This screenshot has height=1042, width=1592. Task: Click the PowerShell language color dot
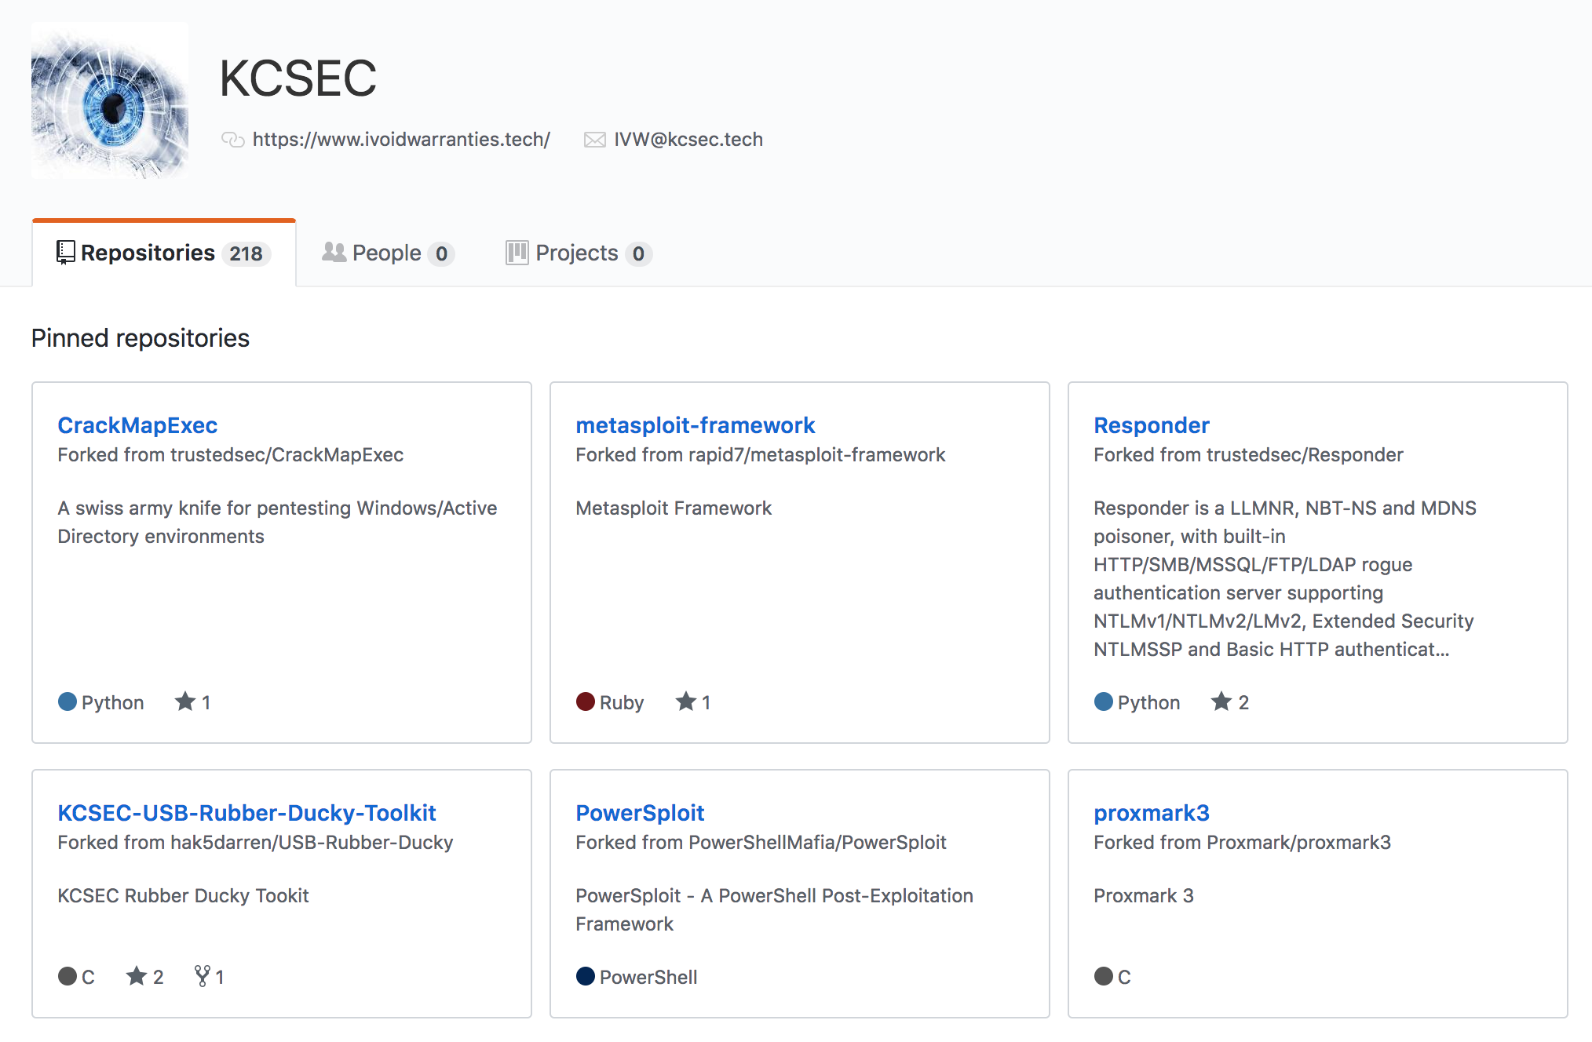pos(586,976)
